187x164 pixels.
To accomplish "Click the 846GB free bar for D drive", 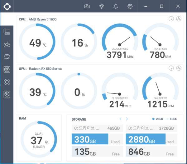I will tap(151, 151).
